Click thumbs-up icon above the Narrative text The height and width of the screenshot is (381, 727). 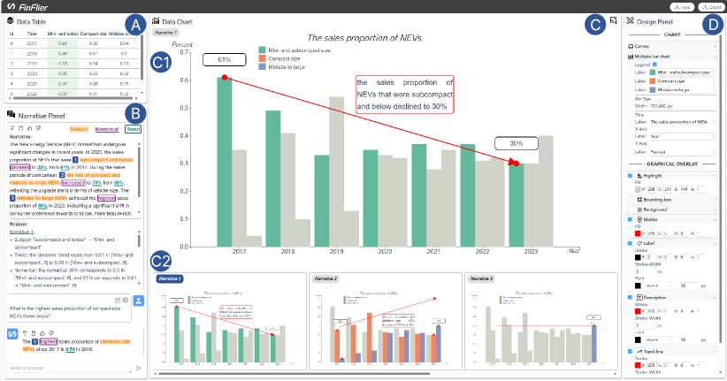(30, 128)
